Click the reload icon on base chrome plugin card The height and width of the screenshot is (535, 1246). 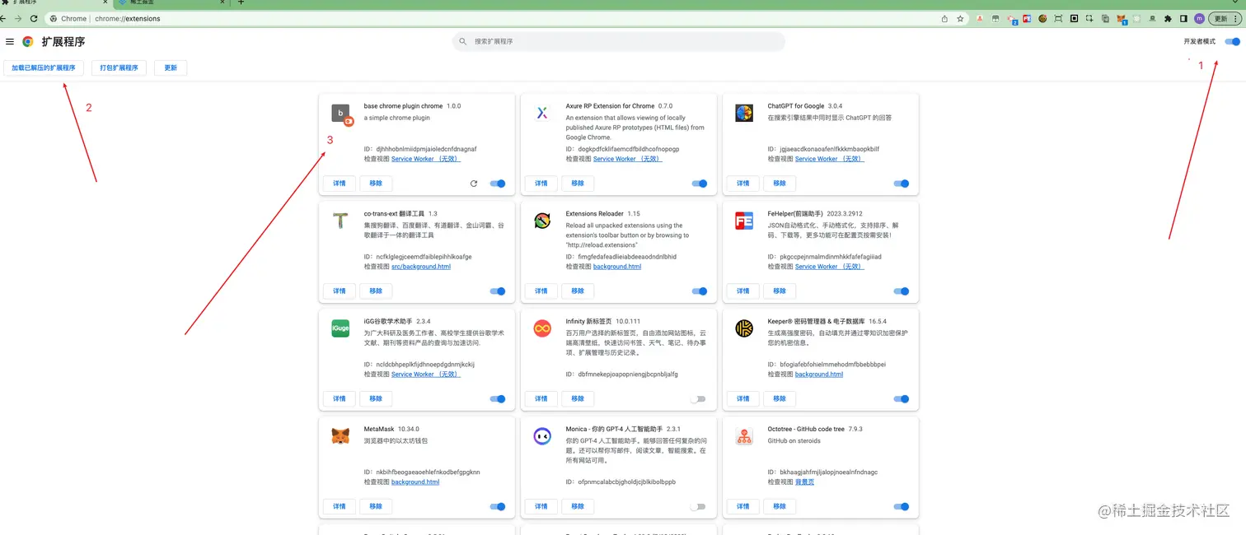click(474, 184)
